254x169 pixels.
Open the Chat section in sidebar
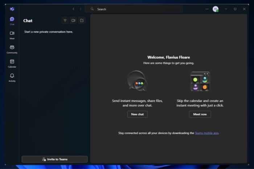(x=12, y=21)
